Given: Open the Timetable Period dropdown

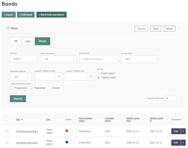Looking at the screenshot, I should pyautogui.click(x=21, y=76).
